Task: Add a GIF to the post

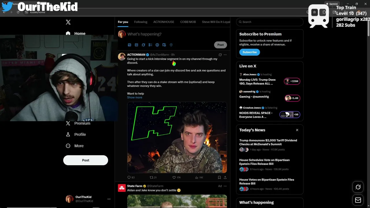Action: click(136, 45)
